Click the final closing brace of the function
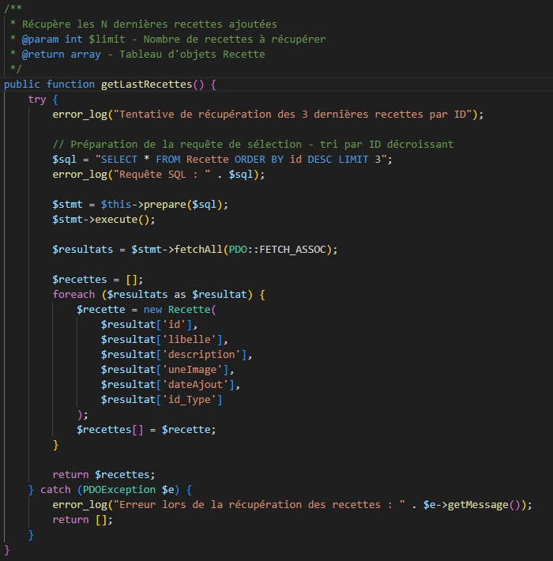The height and width of the screenshot is (561, 553). 7,550
